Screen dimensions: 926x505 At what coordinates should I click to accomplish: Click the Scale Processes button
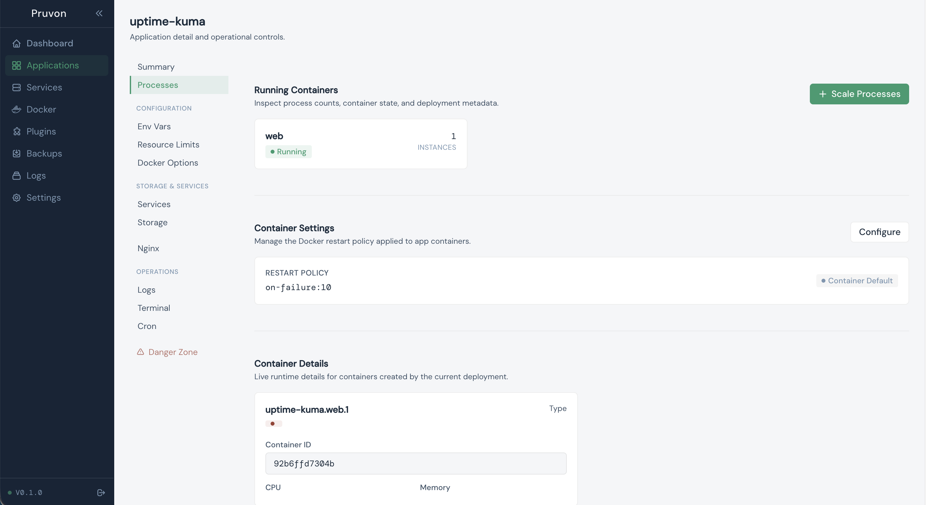(x=859, y=94)
